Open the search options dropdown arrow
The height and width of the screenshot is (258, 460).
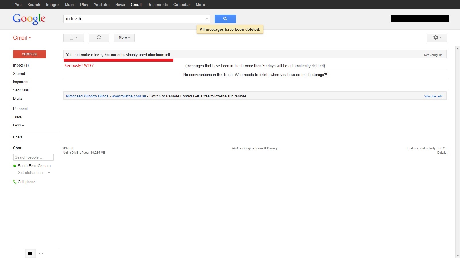(207, 19)
